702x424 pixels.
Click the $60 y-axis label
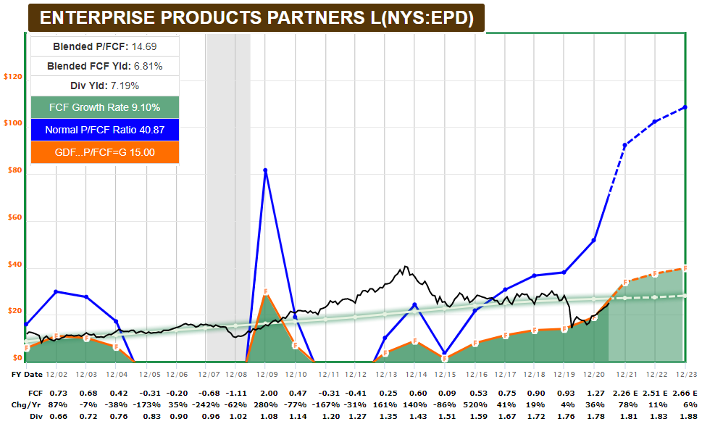14,217
